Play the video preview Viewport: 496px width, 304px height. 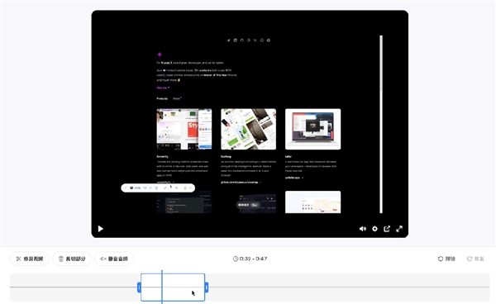(101, 229)
